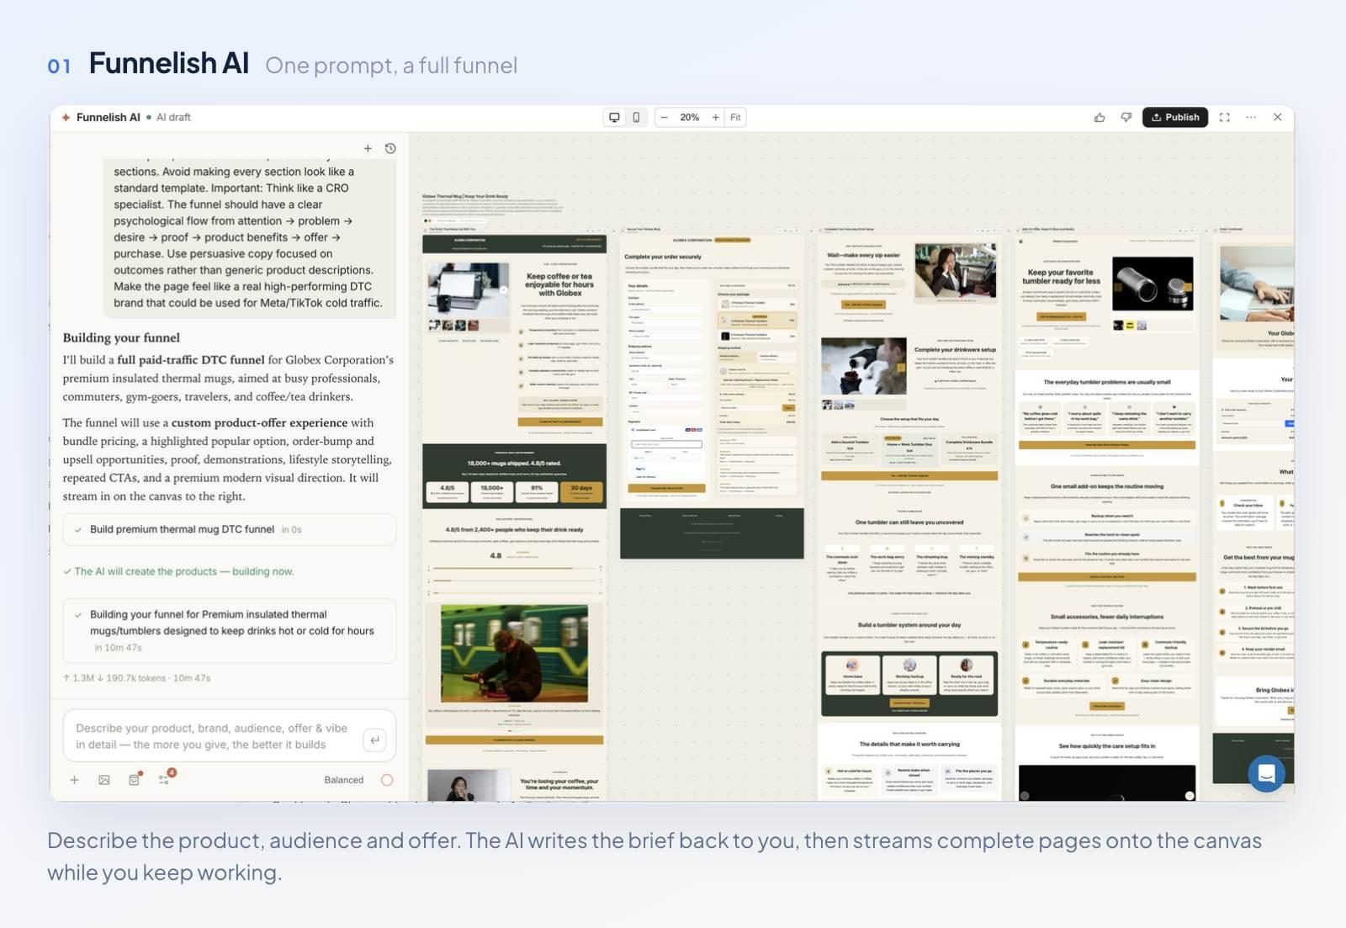The image size is (1346, 928).
Task: Publish the funnel
Action: click(x=1175, y=118)
